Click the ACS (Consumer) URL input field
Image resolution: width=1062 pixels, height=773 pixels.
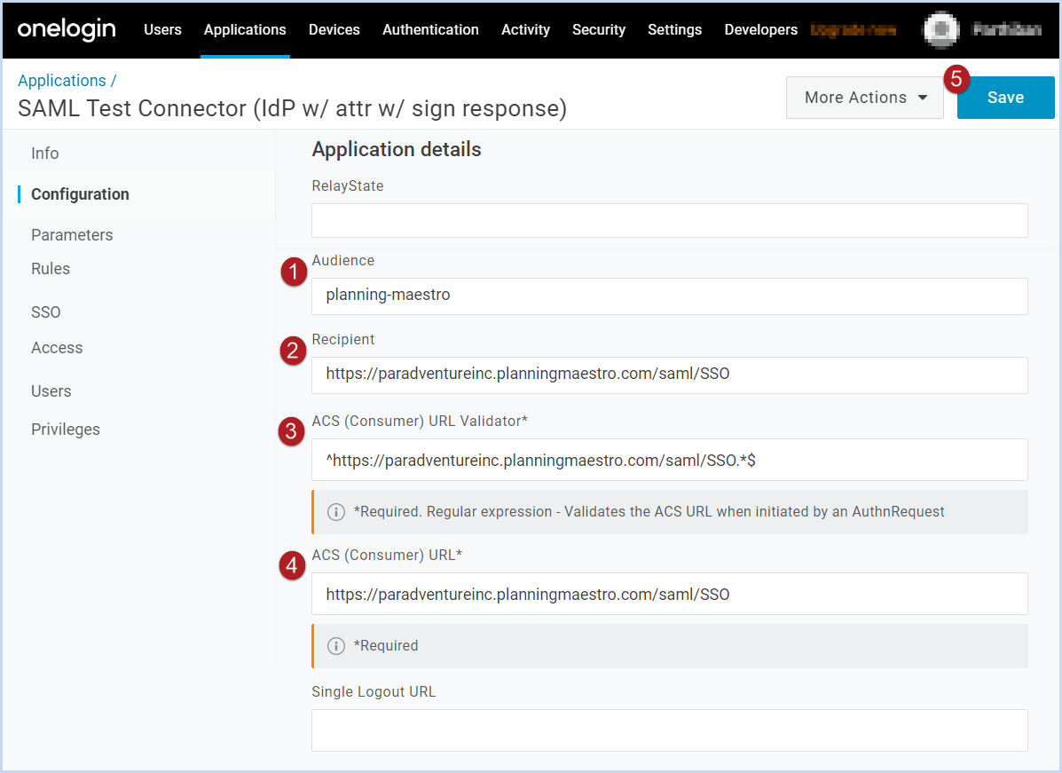click(x=669, y=594)
